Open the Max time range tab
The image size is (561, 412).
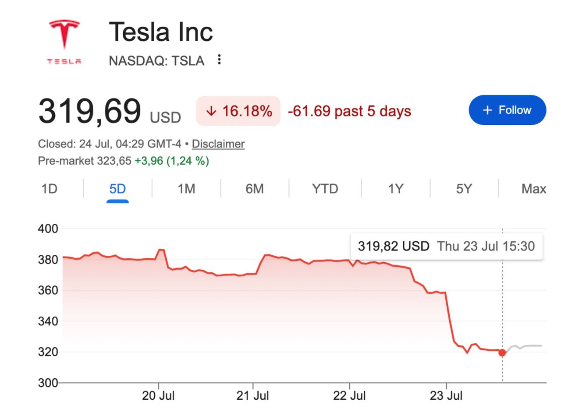pos(534,189)
